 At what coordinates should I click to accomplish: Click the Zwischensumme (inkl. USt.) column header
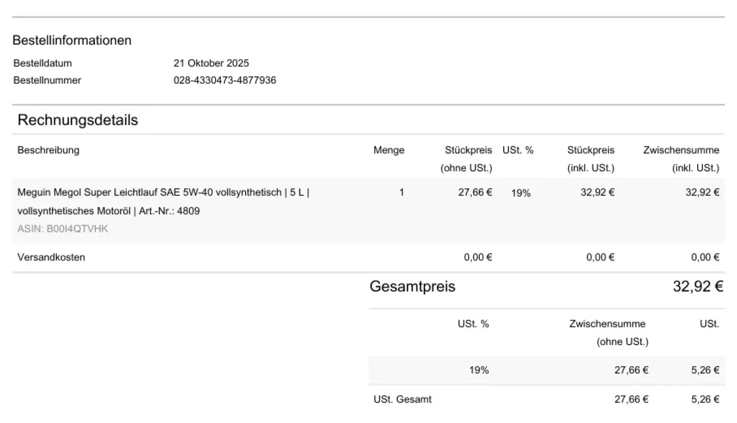pos(681,159)
